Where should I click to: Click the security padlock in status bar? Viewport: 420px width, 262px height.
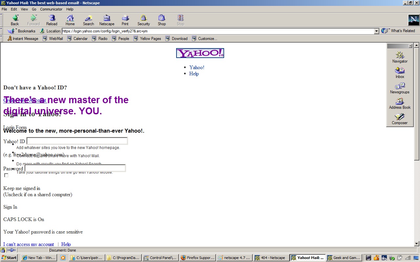(x=3, y=250)
